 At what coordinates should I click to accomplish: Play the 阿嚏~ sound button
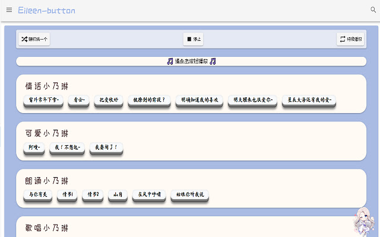coord(34,147)
